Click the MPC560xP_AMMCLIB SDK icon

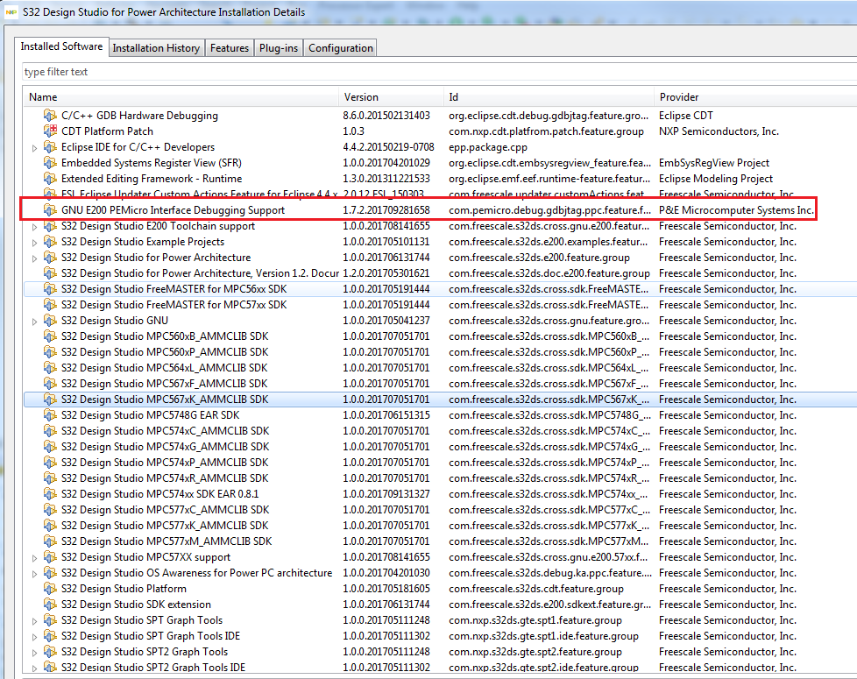(50, 352)
